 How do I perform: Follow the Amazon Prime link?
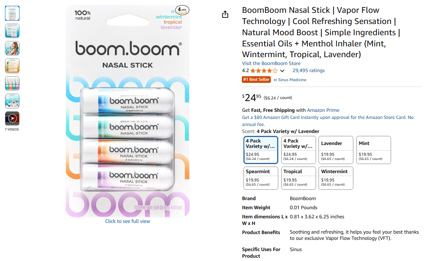(x=323, y=110)
